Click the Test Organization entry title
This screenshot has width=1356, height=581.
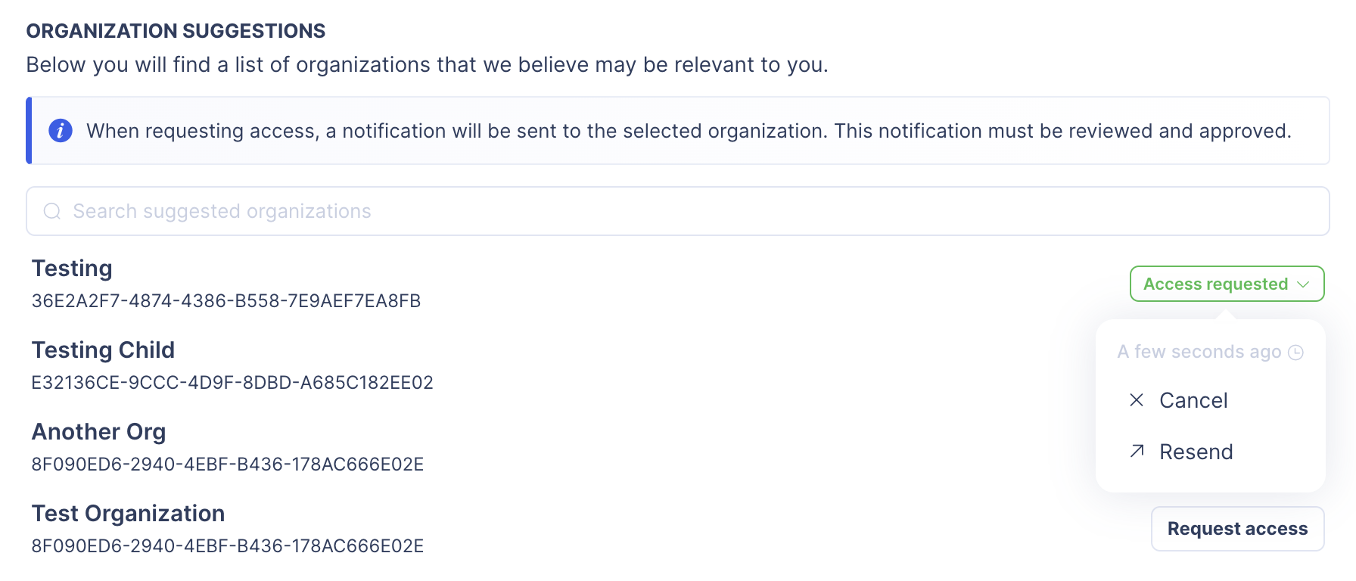tap(128, 514)
